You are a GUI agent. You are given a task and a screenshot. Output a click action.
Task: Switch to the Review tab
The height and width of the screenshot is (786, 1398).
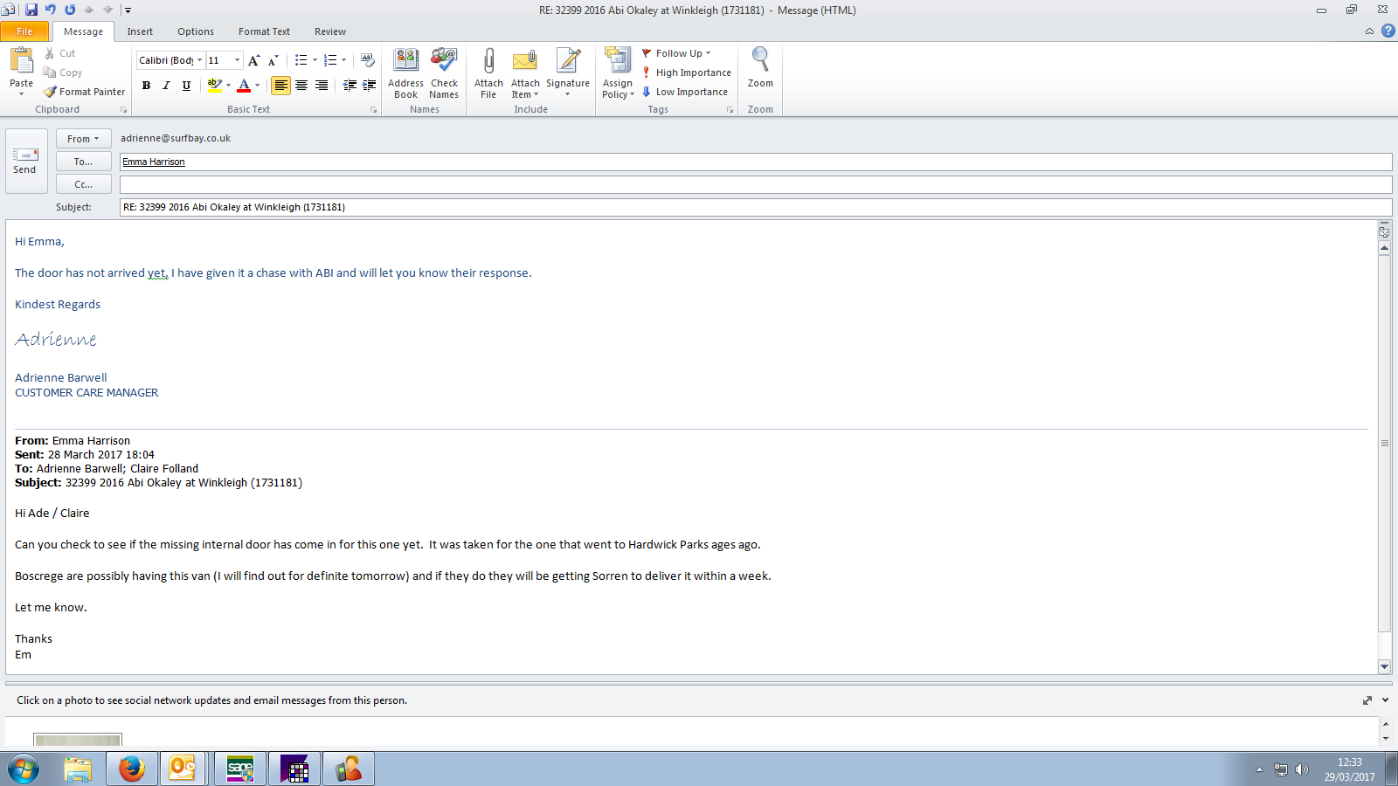coord(330,31)
